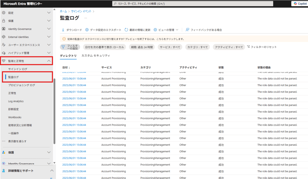Screen dimensions: 308x179
Task: Click the 状態の理由 column header
Action: 264,68
